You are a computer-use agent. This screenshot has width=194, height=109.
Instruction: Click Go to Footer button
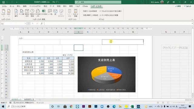(75, 13)
